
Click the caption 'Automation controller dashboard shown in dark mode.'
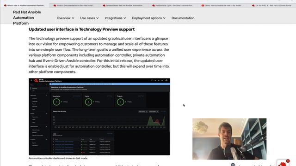(58, 158)
